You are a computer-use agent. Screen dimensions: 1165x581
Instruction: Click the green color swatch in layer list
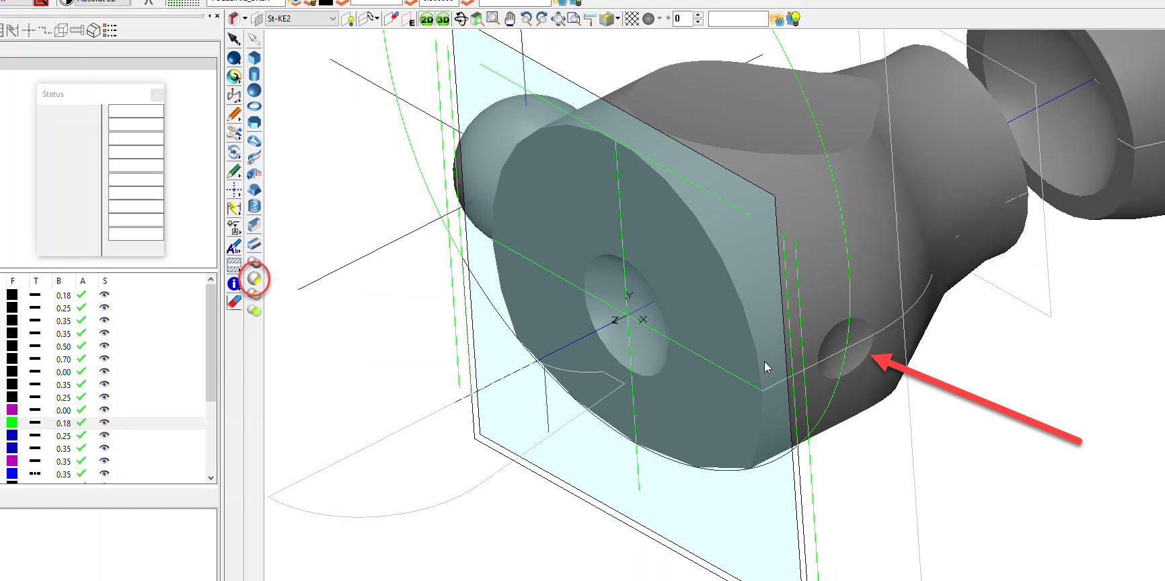point(12,423)
